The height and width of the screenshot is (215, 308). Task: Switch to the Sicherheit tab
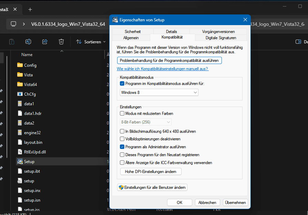pos(133,31)
